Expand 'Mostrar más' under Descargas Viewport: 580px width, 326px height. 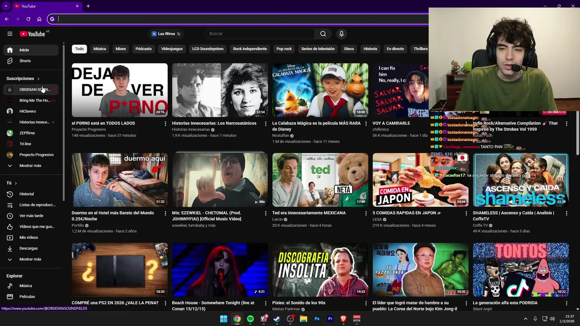pos(31,259)
